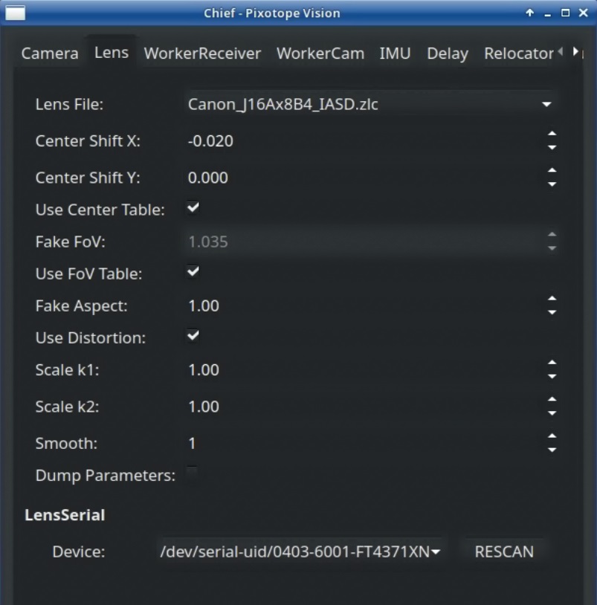This screenshot has width=597, height=605.
Task: Uncheck Use FoV Table
Action: (192, 272)
